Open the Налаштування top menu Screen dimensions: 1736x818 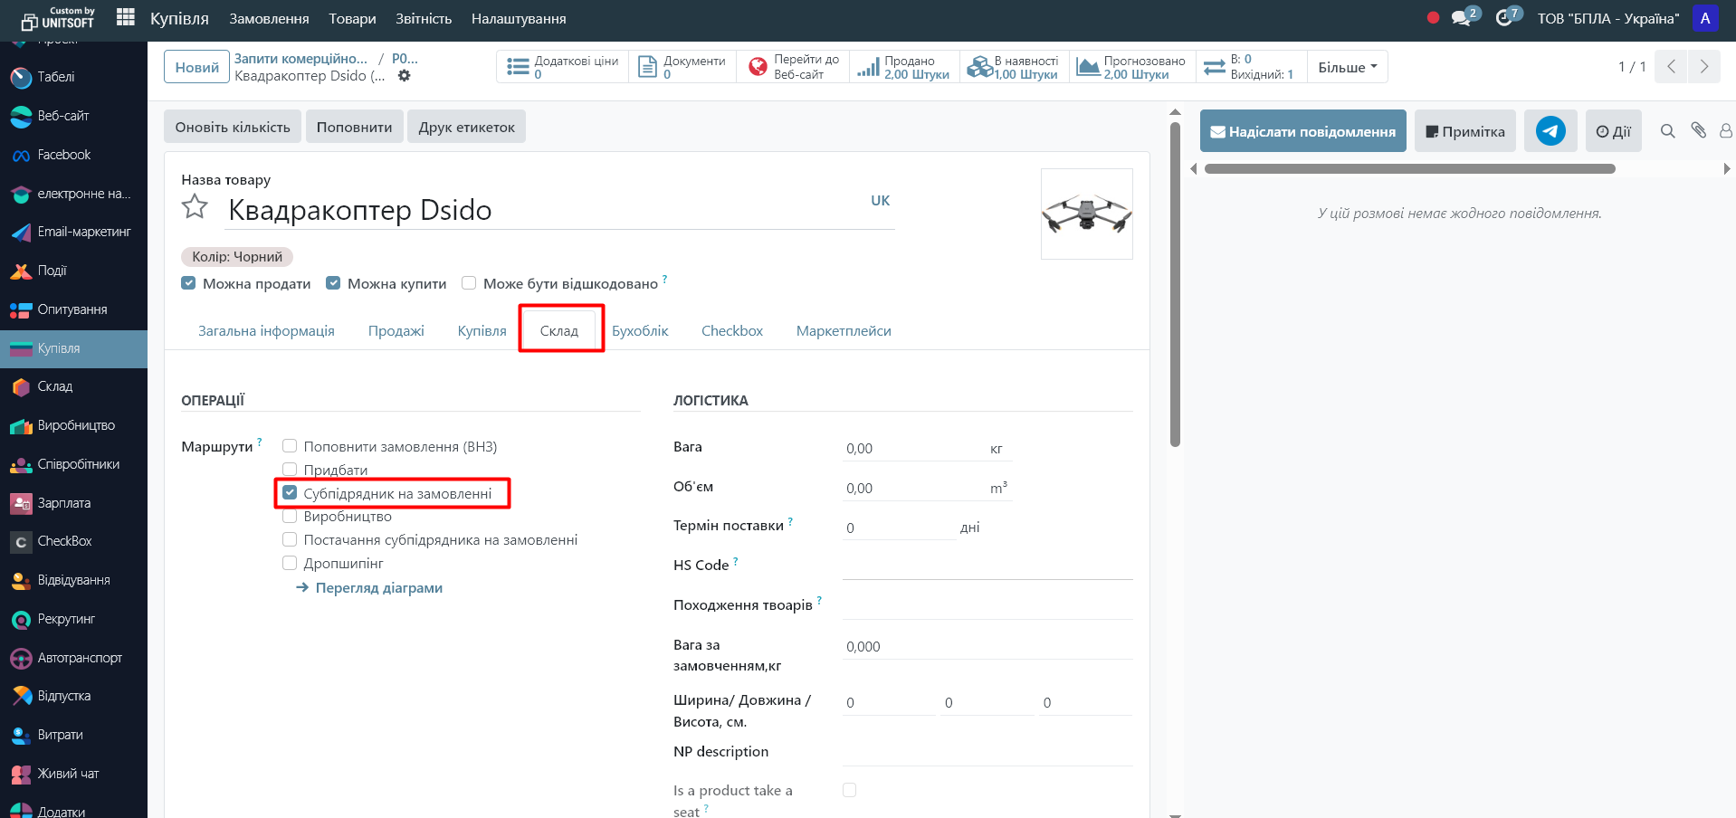click(519, 18)
